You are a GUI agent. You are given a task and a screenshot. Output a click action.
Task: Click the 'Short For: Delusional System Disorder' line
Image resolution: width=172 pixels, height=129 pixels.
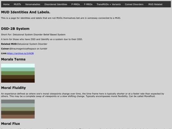coord(33,34)
